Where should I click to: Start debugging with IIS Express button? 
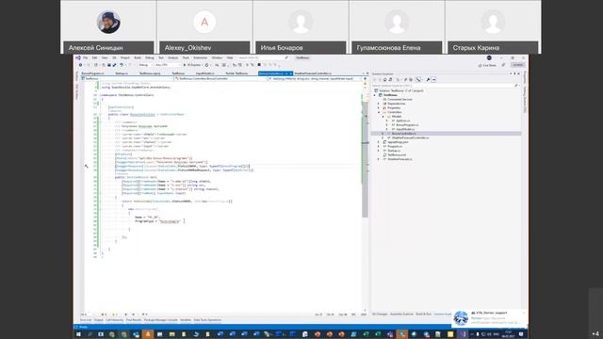[192, 65]
